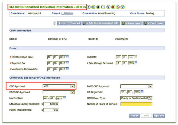Click the person icon in header toolbar

point(98,7)
